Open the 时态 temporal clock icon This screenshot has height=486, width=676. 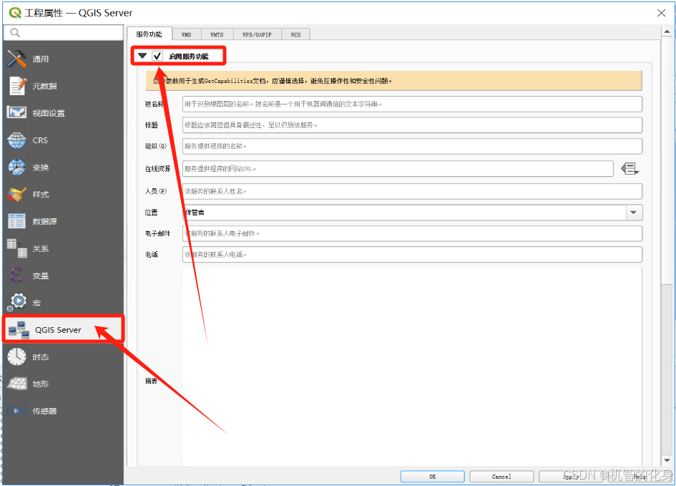point(17,356)
